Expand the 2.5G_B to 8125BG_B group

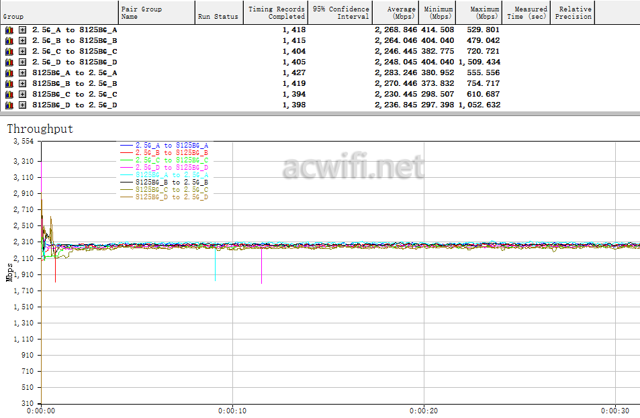point(22,41)
